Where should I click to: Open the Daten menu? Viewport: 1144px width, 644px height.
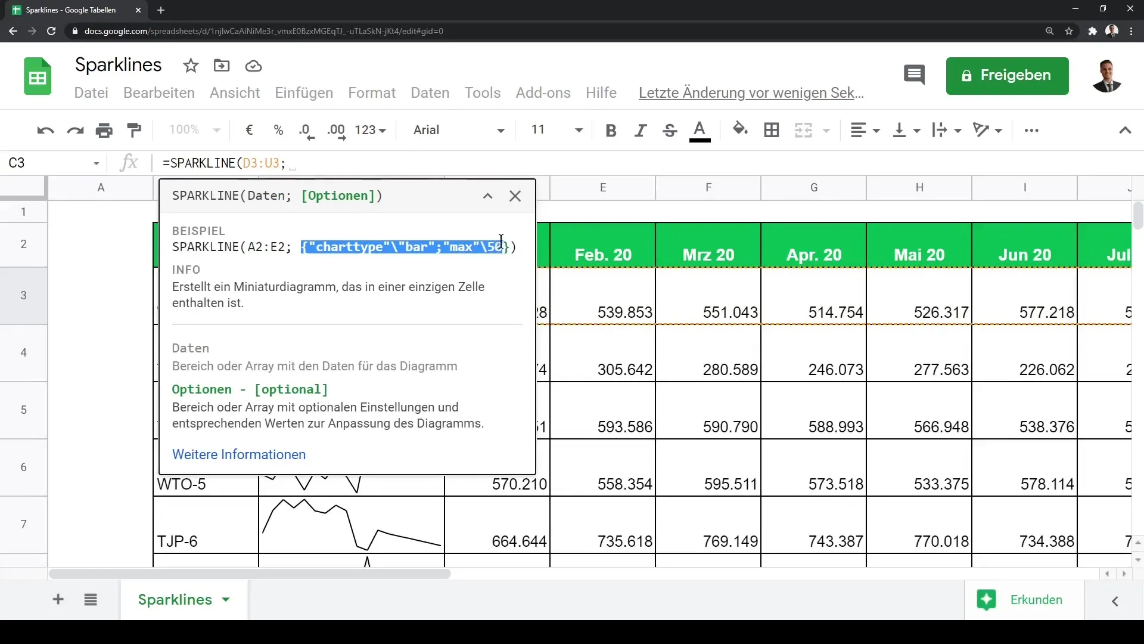(x=430, y=93)
